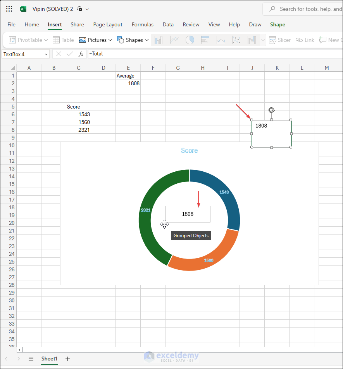Click the Pictures button
Image resolution: width=343 pixels, height=369 pixels.
pos(93,40)
